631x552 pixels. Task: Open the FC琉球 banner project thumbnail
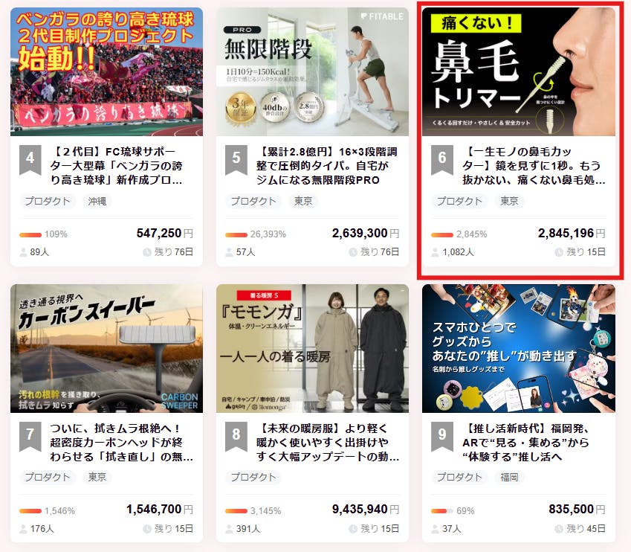106,71
